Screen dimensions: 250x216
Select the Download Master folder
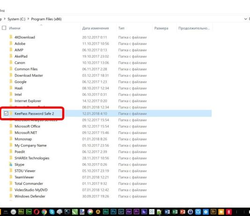29,75
